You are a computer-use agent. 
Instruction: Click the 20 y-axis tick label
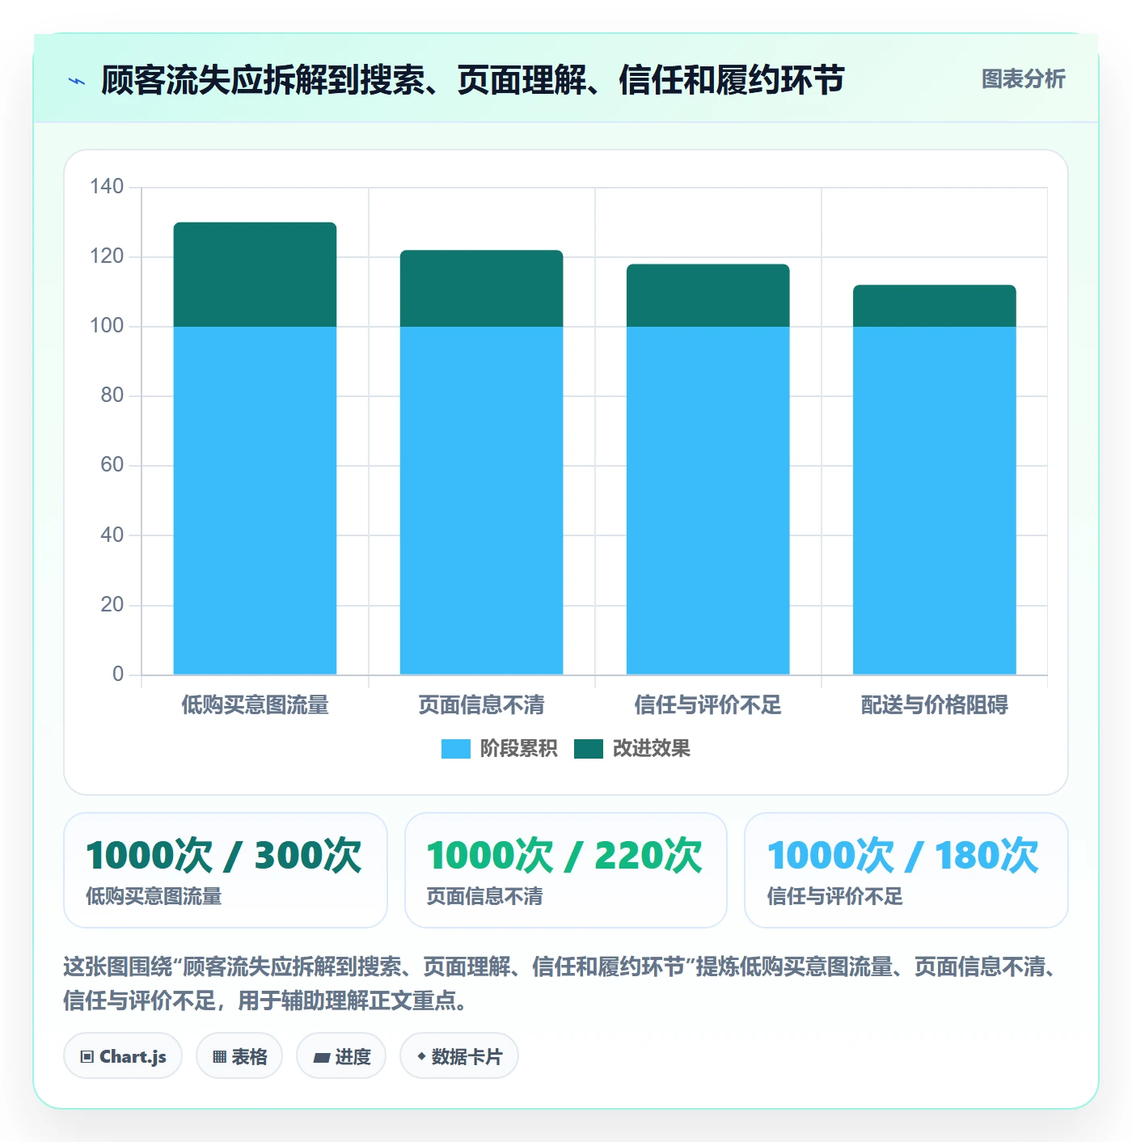[x=112, y=605]
